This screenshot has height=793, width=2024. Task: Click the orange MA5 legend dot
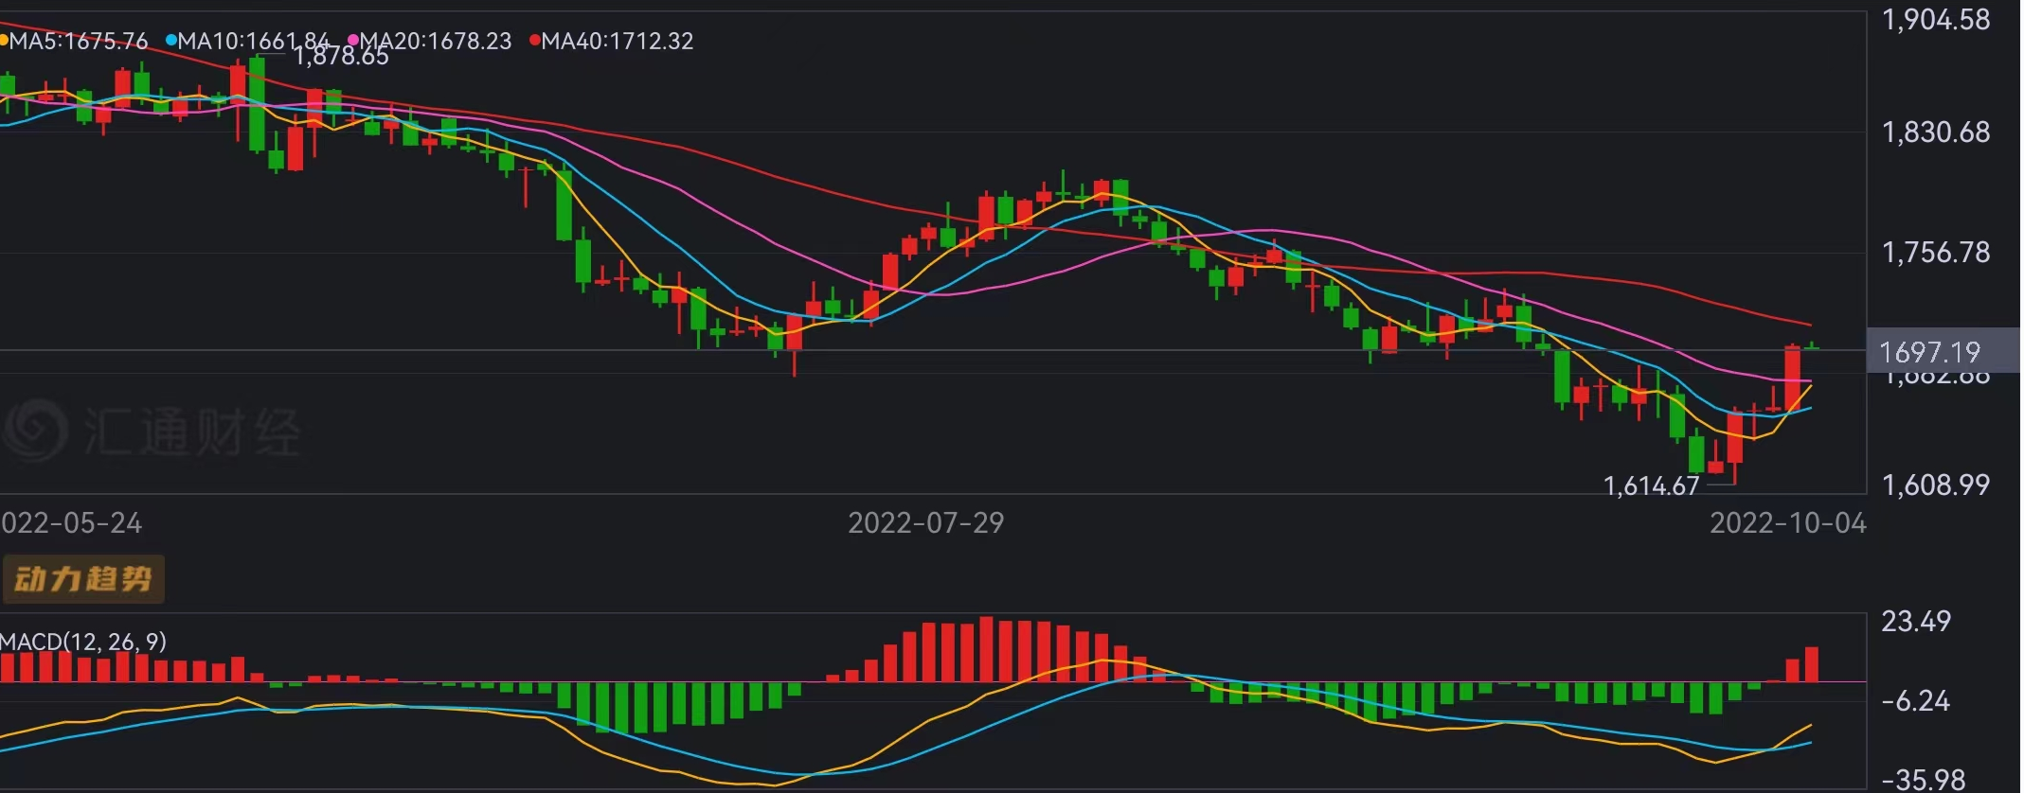[4, 41]
